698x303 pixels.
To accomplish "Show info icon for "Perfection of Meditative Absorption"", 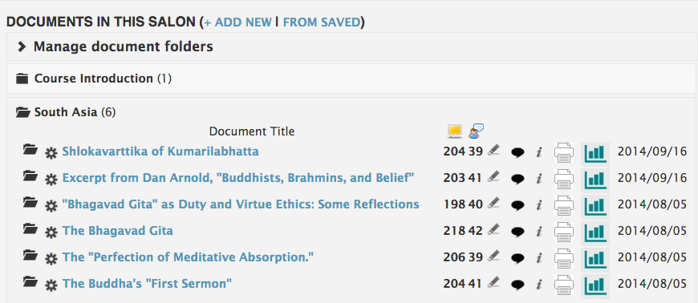I will point(539,258).
